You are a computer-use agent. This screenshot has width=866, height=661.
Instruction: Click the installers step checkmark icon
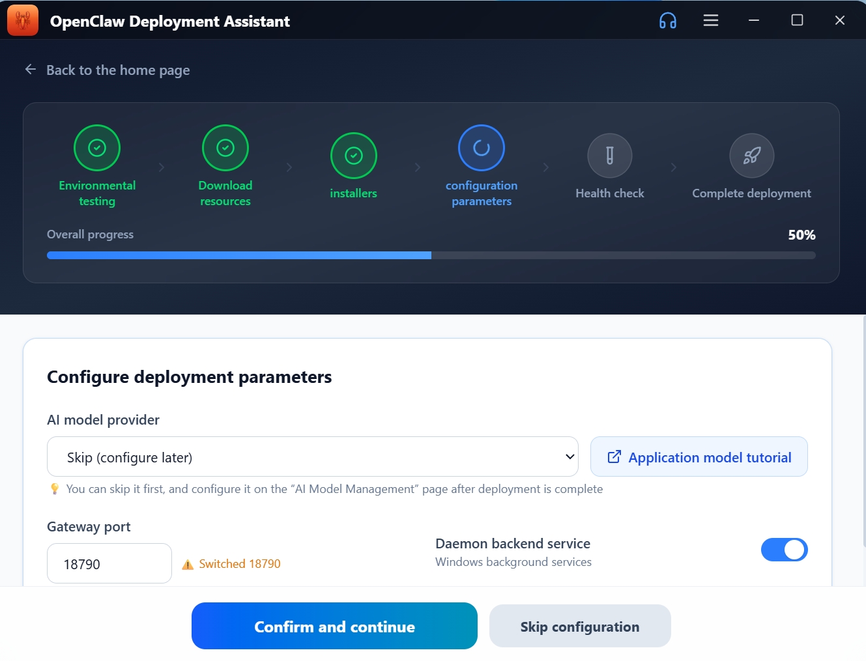pos(353,156)
